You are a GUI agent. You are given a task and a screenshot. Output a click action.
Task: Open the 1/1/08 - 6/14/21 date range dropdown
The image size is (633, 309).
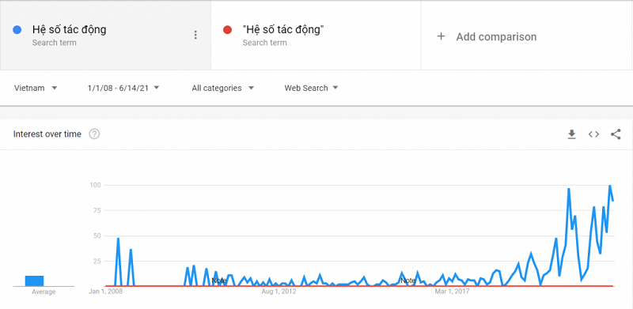[x=123, y=88]
